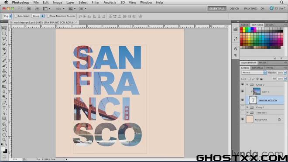Screen dimensions: 288x162
Task: Switch to the Design workspace
Action: (234, 8)
